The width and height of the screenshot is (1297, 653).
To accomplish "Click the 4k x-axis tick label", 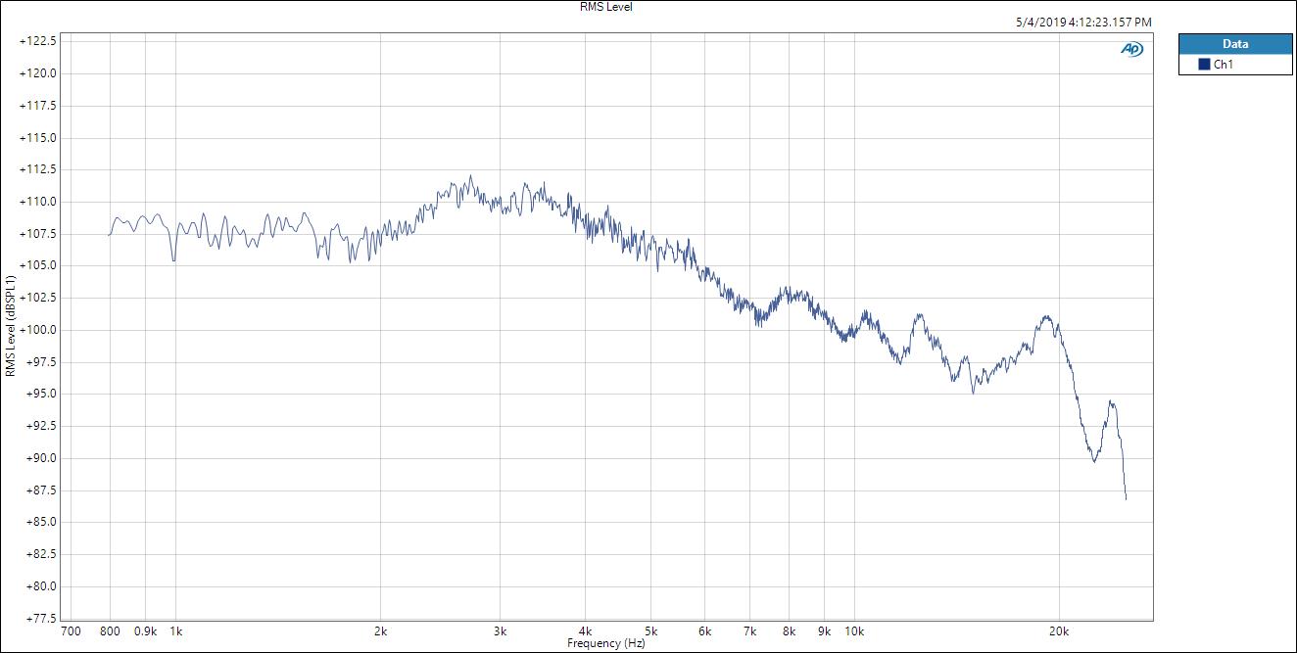I will [586, 631].
